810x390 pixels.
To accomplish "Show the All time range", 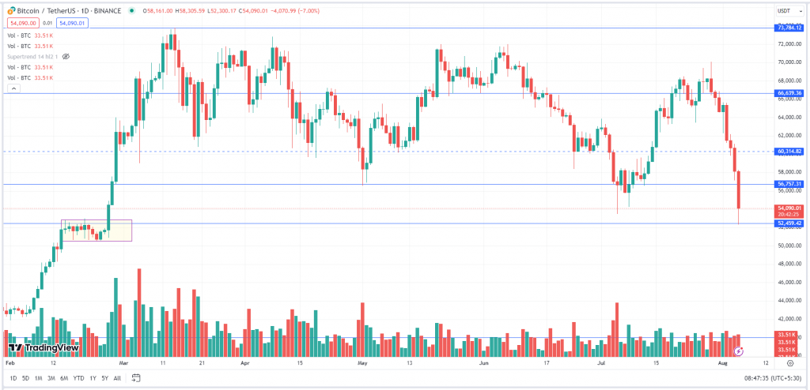I will pos(117,378).
